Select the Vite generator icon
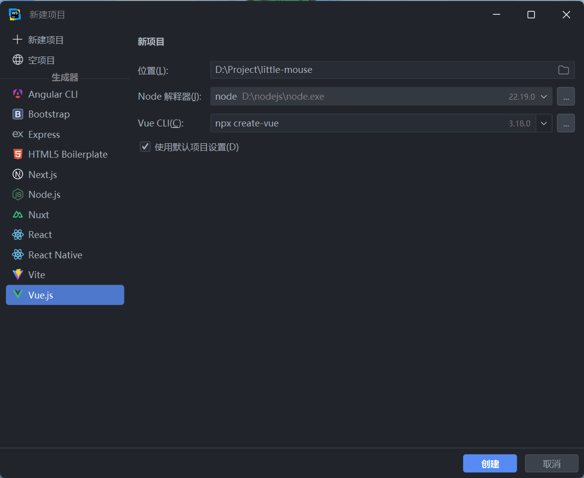This screenshot has height=478, width=584. (x=18, y=275)
